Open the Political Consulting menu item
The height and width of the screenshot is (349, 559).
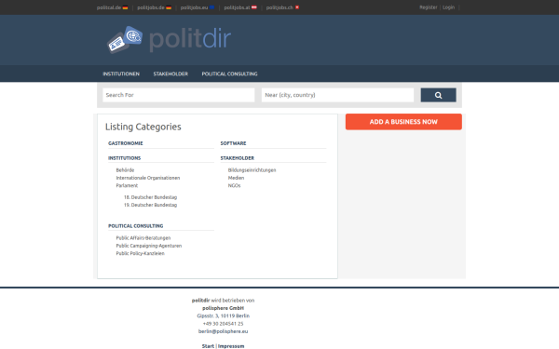pos(229,74)
